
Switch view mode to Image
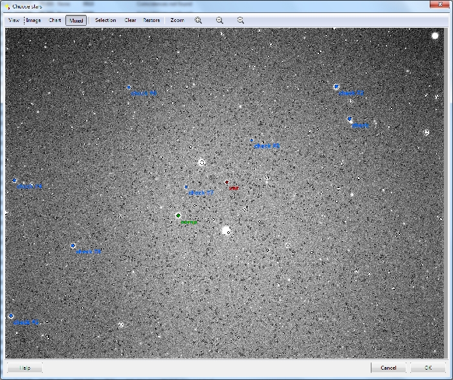[34, 20]
